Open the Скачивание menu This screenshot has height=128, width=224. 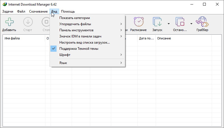[38, 11]
